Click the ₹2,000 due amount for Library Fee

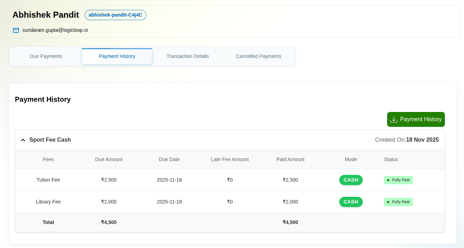tap(109, 202)
